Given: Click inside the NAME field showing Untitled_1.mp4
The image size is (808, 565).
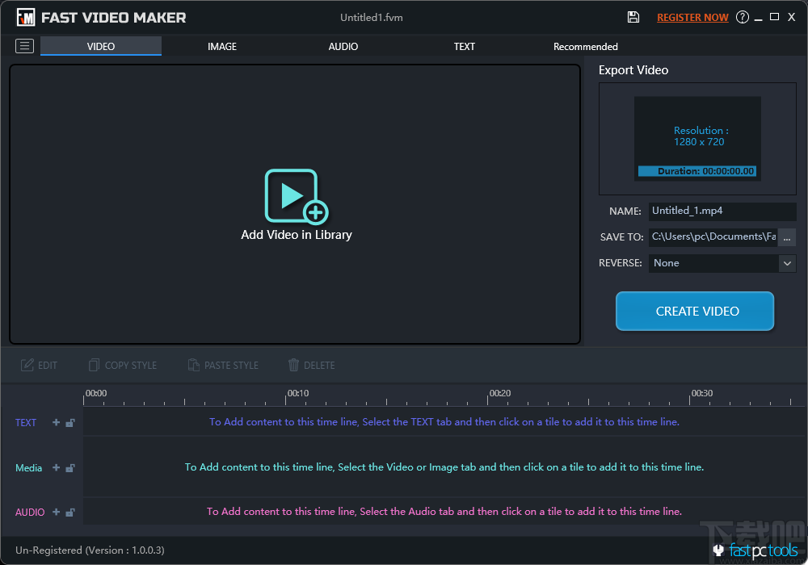Looking at the screenshot, I should tap(722, 211).
